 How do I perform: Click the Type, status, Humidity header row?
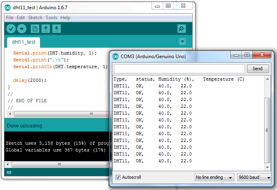[x=179, y=79]
